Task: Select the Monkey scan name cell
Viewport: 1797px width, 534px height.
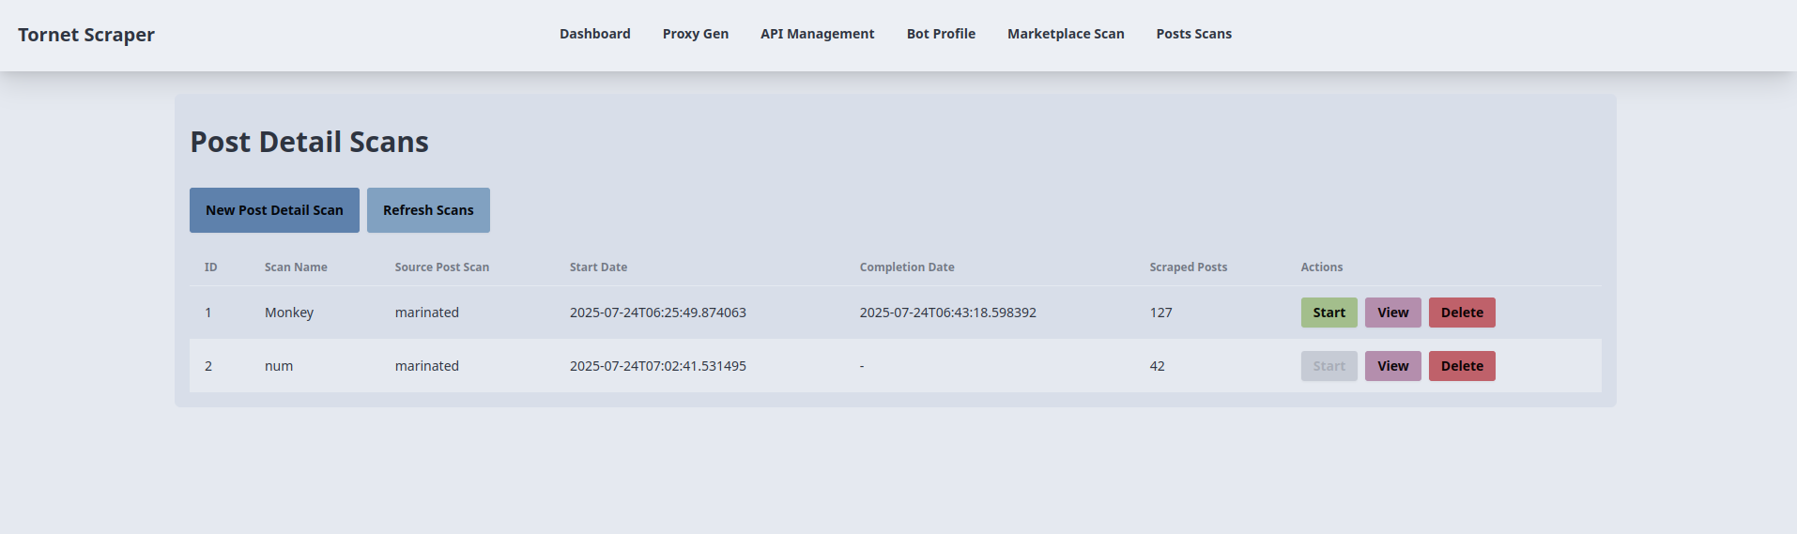Action: coord(289,313)
